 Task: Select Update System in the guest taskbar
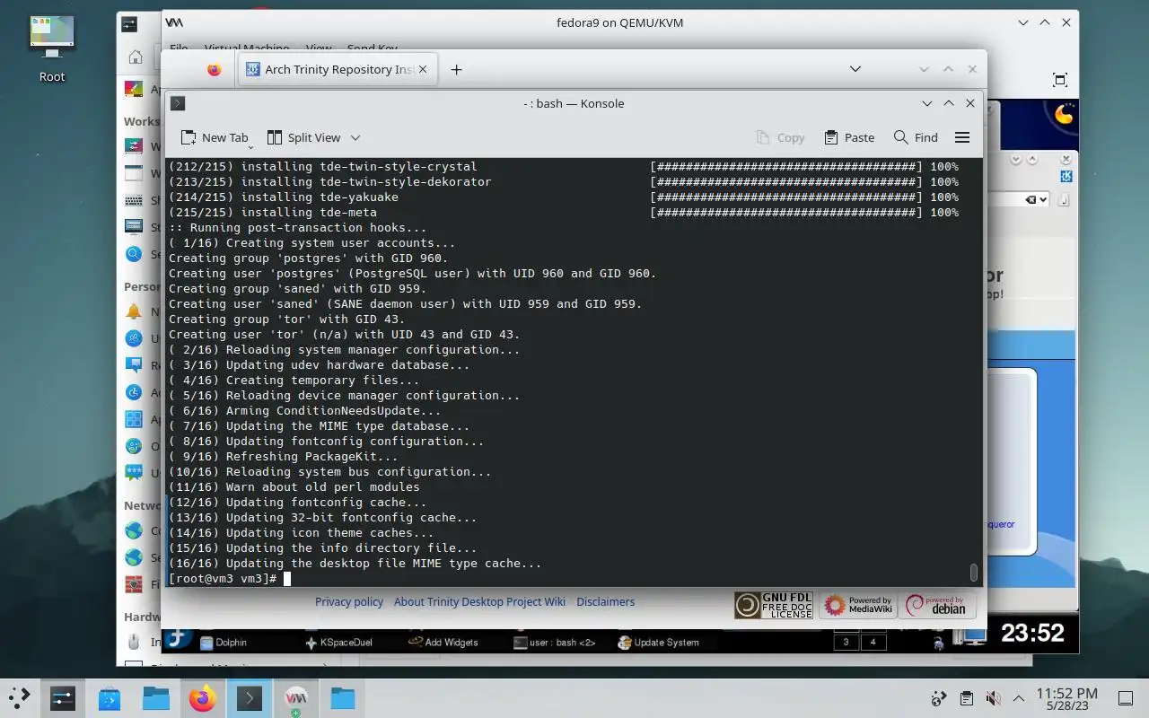pyautogui.click(x=658, y=642)
